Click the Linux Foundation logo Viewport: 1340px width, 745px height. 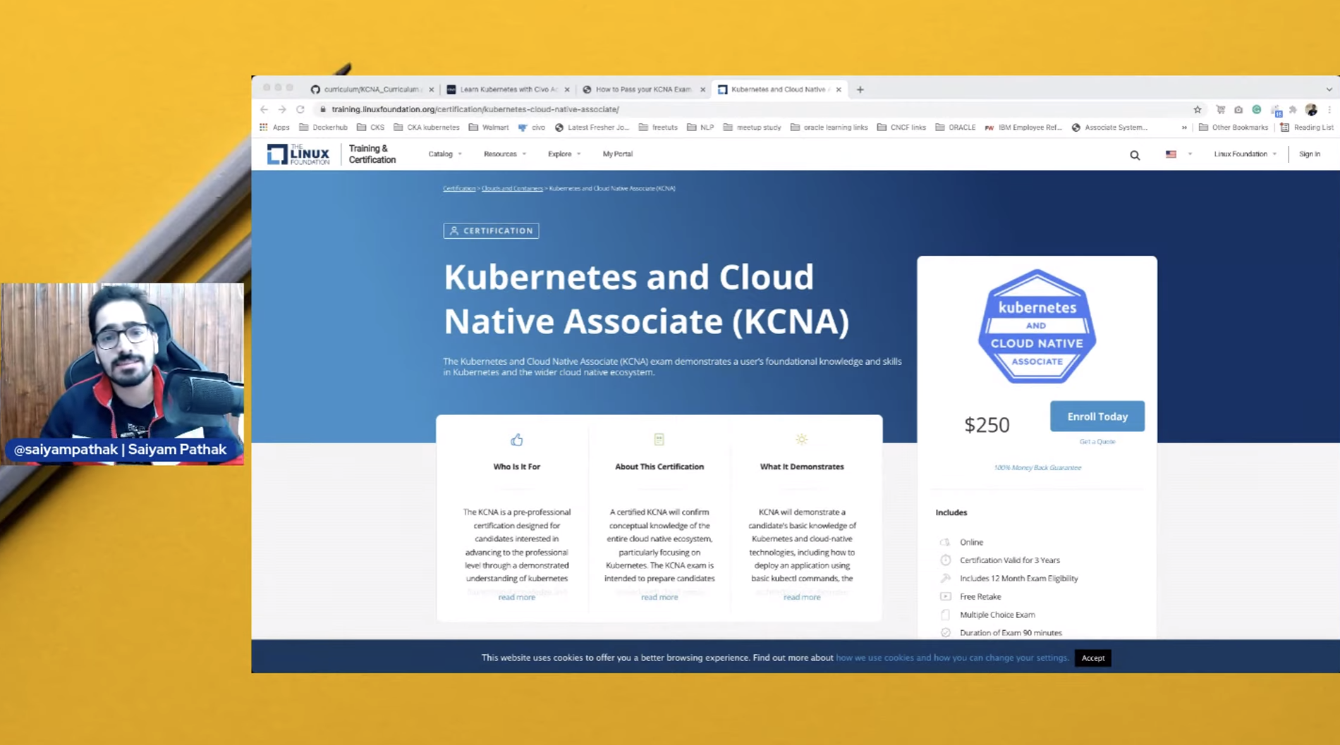[298, 154]
